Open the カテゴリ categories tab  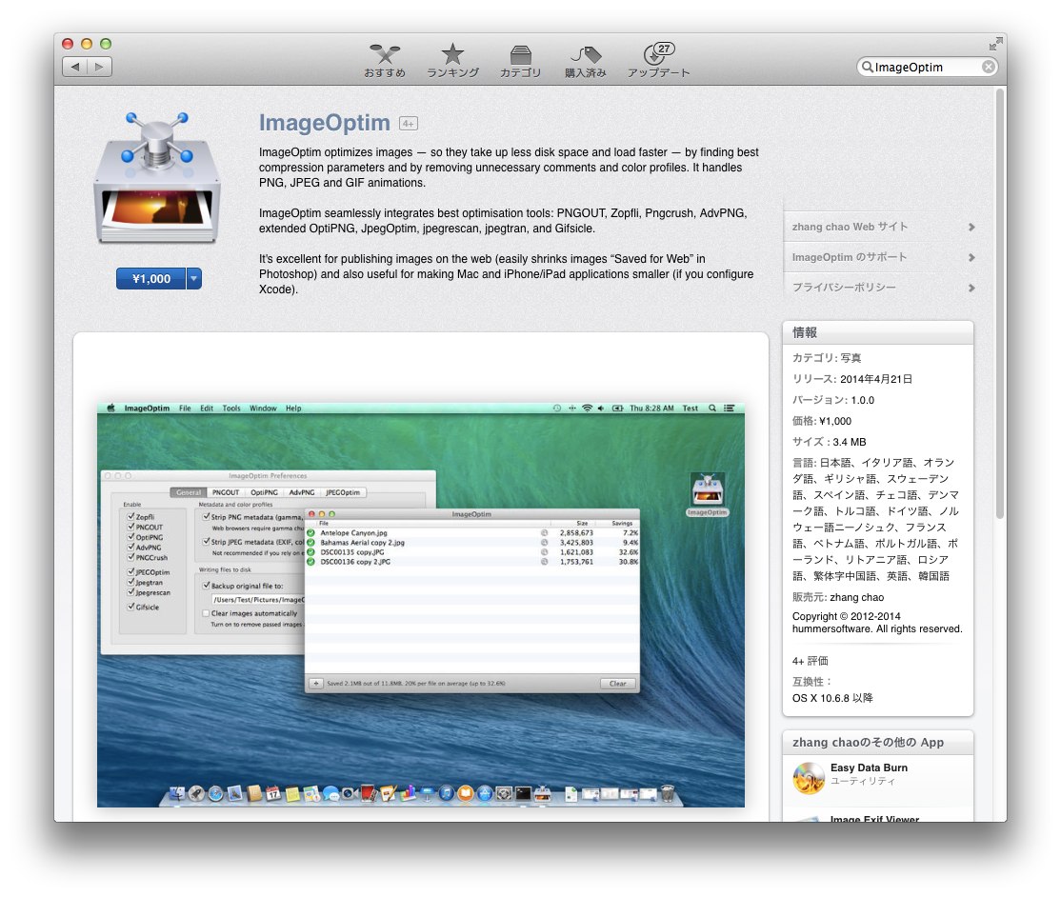pos(520,60)
